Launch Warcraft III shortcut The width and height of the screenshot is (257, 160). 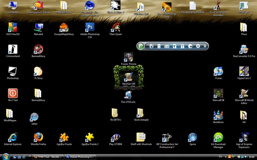pyautogui.click(x=218, y=95)
